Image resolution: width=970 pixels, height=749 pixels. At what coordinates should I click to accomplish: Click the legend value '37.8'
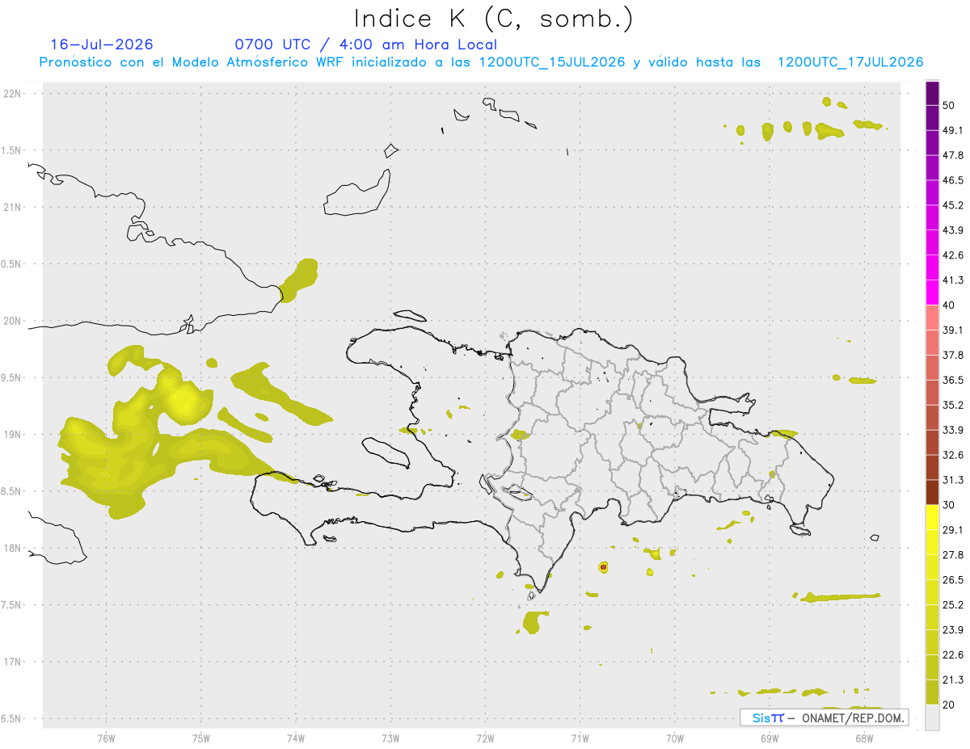pos(953,355)
